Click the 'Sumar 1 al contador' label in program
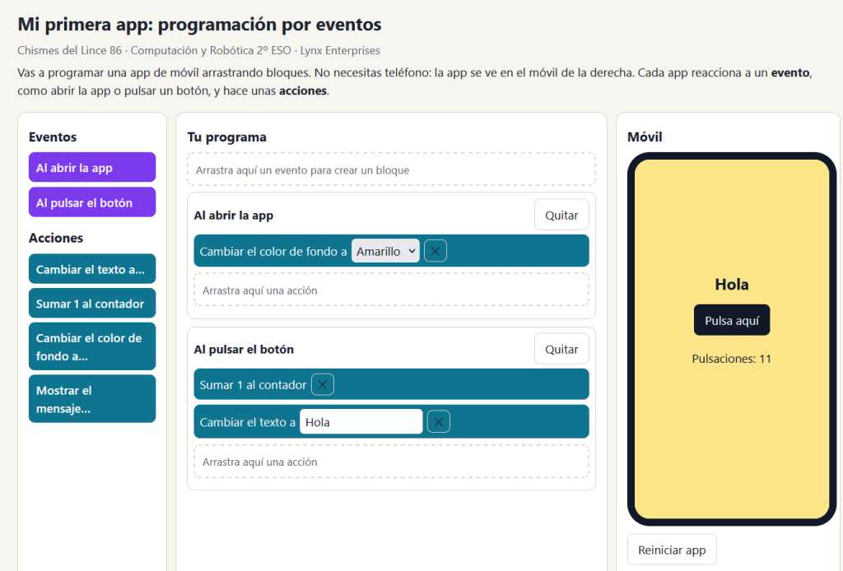 253,385
